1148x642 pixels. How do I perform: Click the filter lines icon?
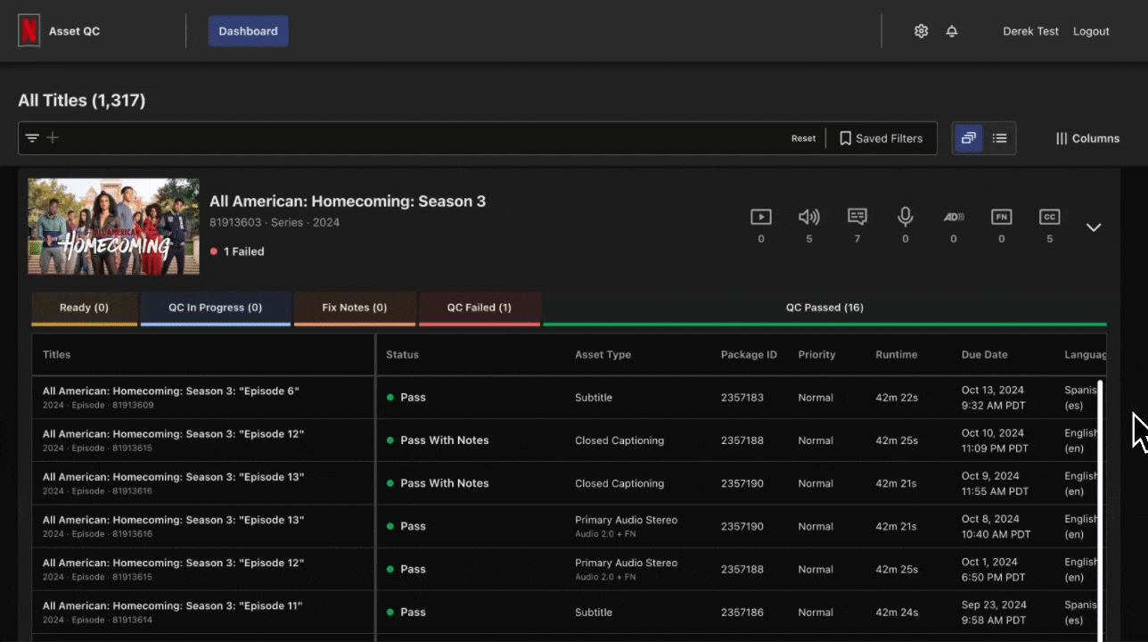click(32, 138)
